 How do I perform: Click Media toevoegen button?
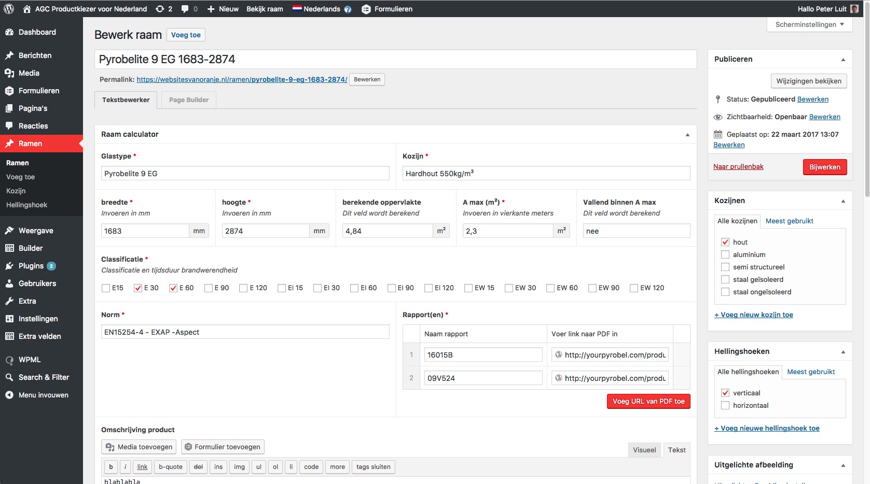coord(139,447)
